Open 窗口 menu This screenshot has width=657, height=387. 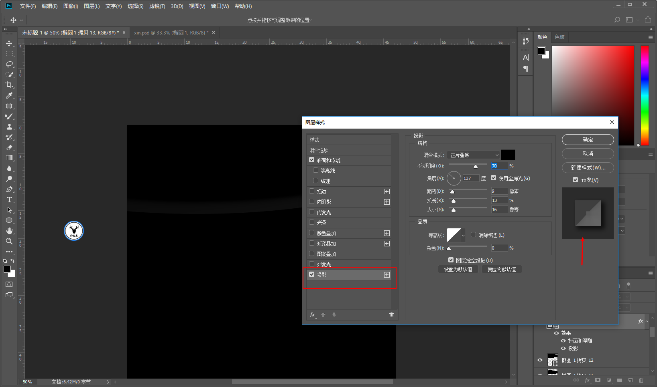coord(220,6)
